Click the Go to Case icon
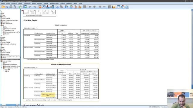The height and width of the screenshot is (108, 193). pyautogui.click(x=44, y=7)
